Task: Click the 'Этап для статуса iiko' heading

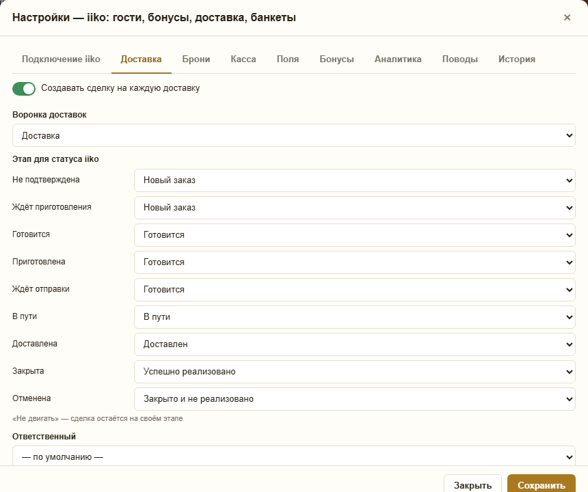Action: tap(55, 159)
